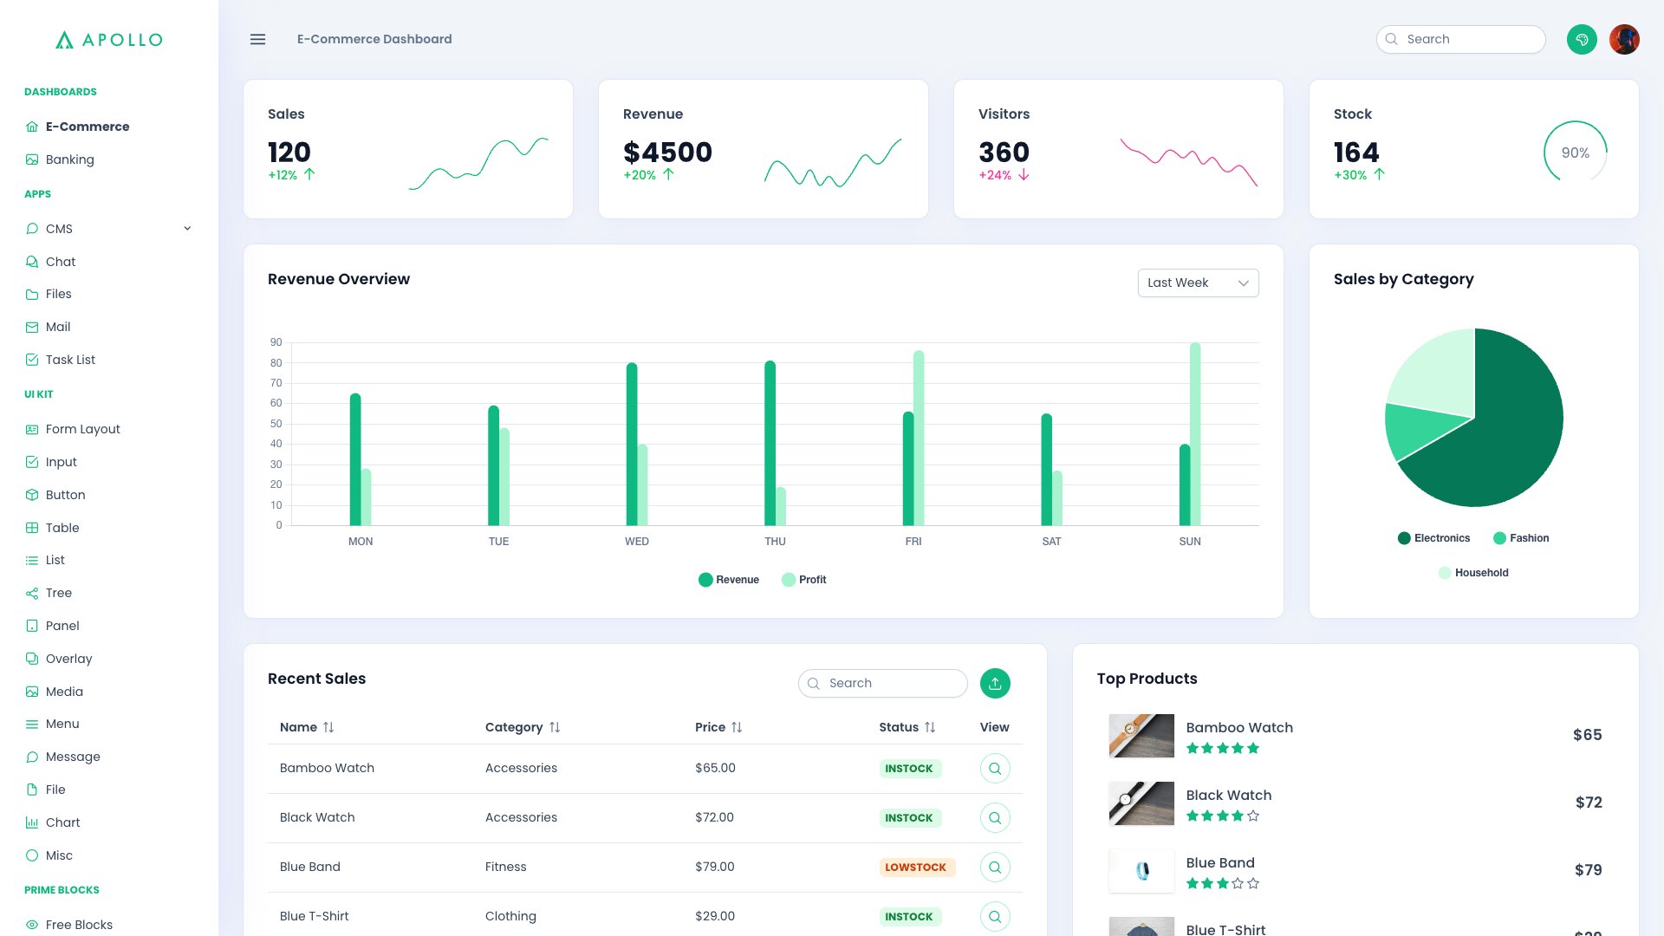Click the upload icon in Recent Sales
Image resolution: width=1664 pixels, height=936 pixels.
click(x=994, y=683)
